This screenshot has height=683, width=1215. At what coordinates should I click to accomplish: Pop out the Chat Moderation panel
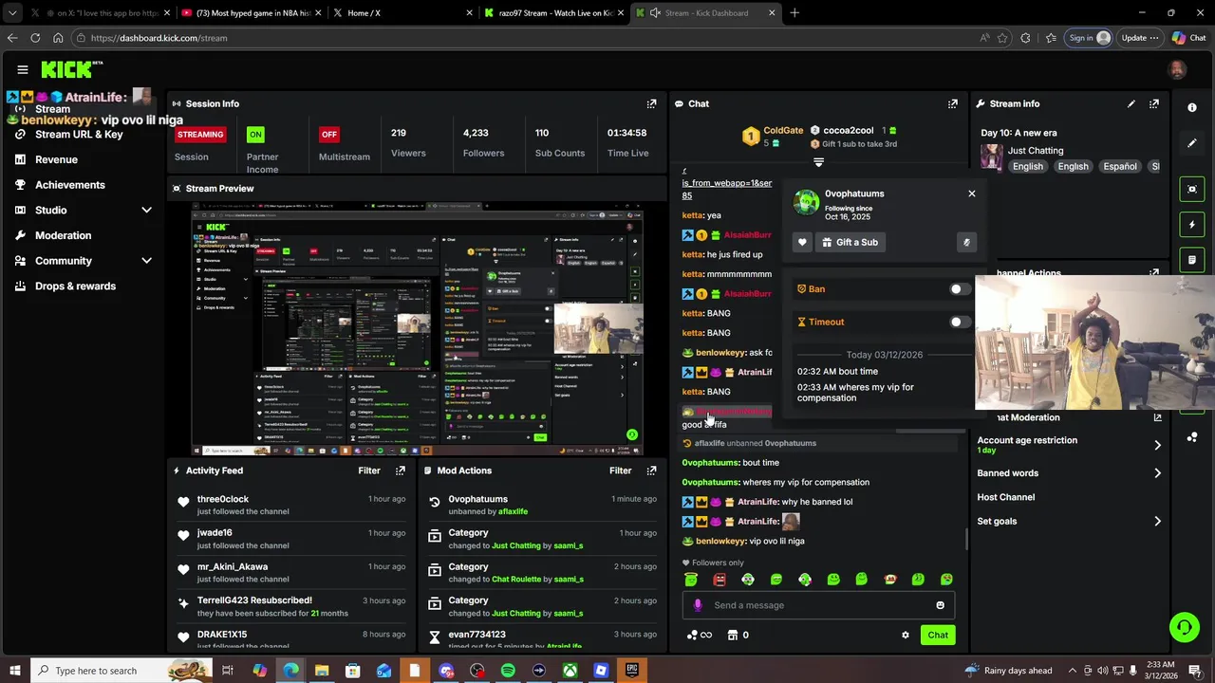(x=1157, y=417)
